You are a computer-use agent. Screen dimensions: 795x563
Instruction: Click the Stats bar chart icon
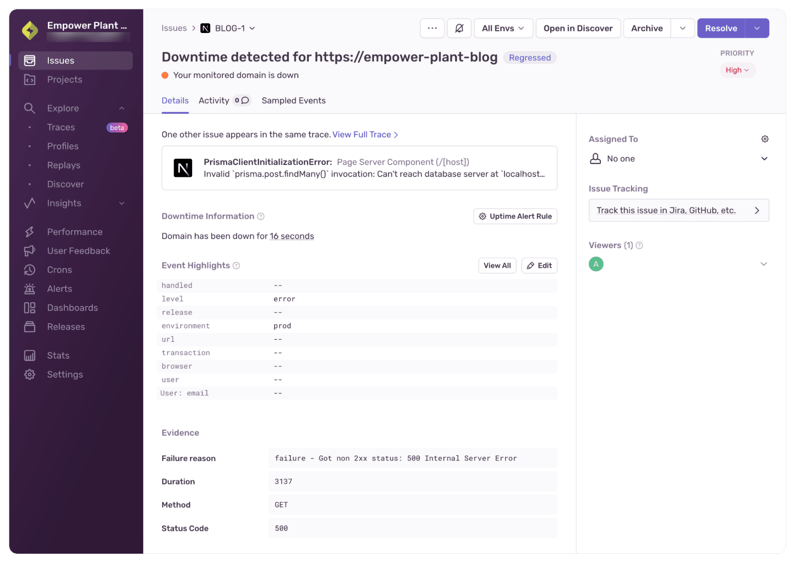[29, 355]
